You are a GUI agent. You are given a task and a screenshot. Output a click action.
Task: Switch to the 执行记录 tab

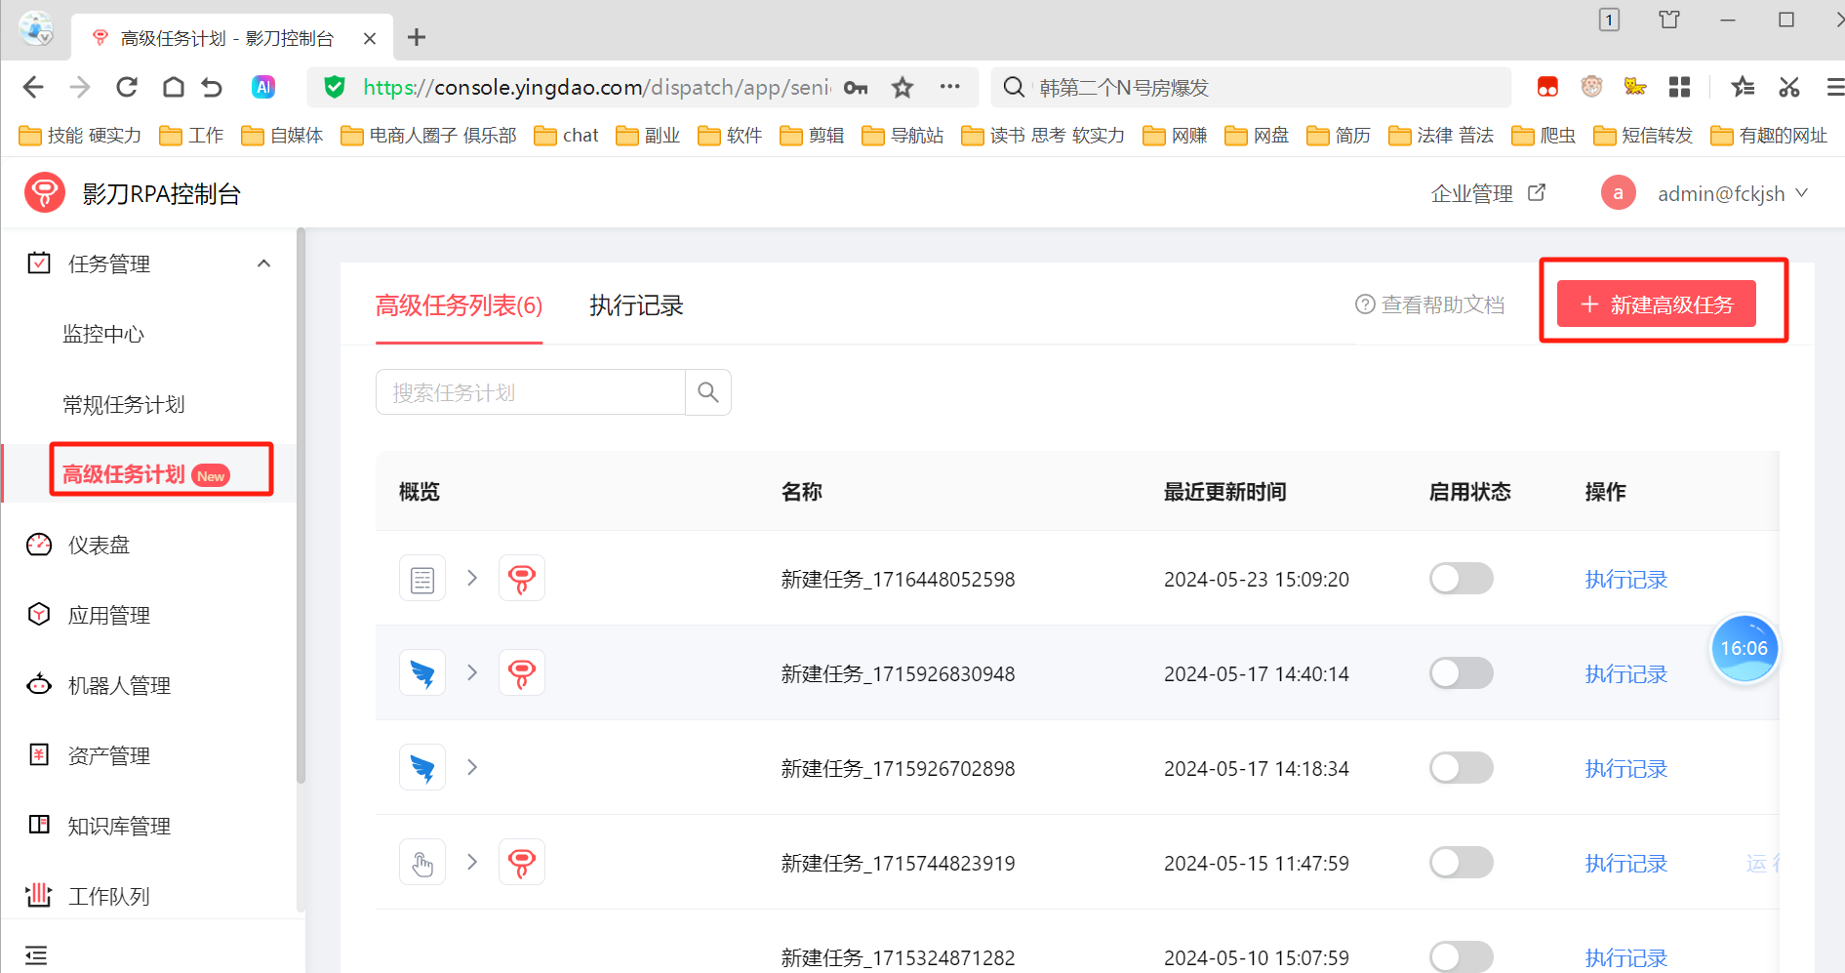click(x=636, y=305)
